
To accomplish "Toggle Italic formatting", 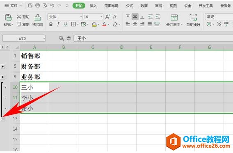I will (x=58, y=24).
